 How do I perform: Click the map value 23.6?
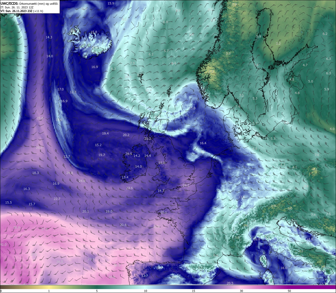click(129, 188)
